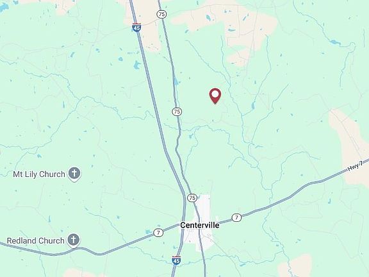Select the Route 75 shield beside the red pin
369x277 pixels.
point(177,112)
